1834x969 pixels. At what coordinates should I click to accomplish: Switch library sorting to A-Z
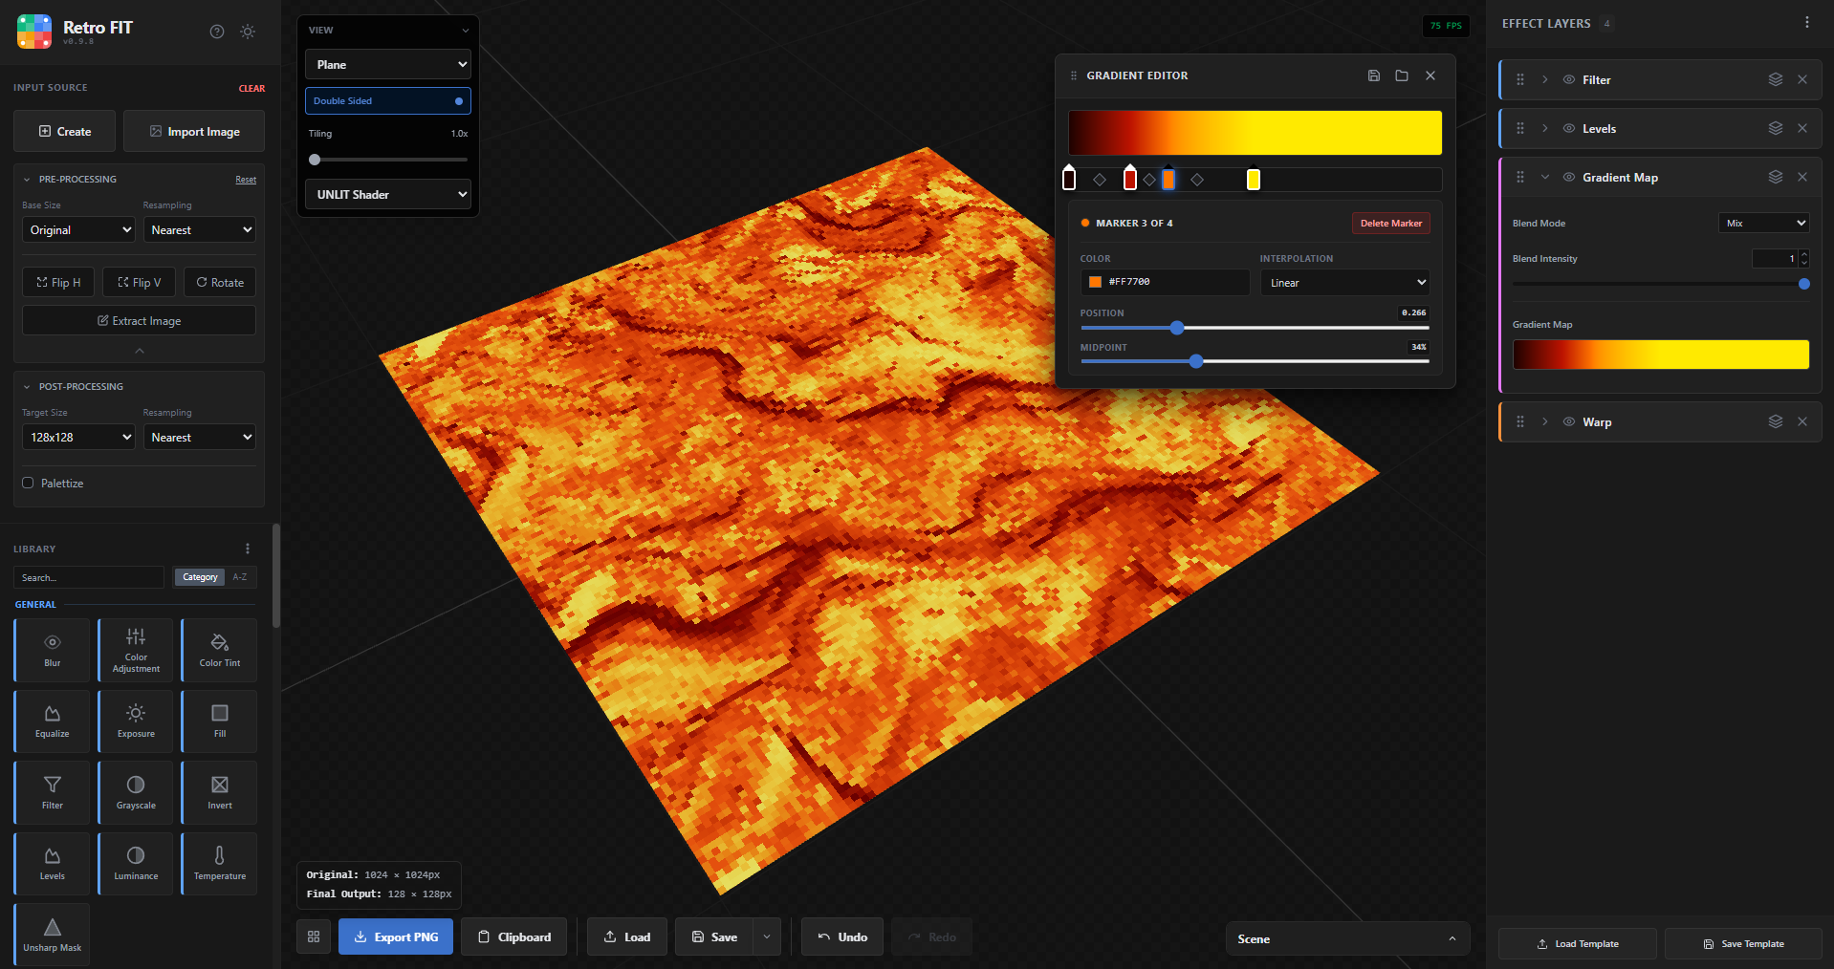(240, 577)
